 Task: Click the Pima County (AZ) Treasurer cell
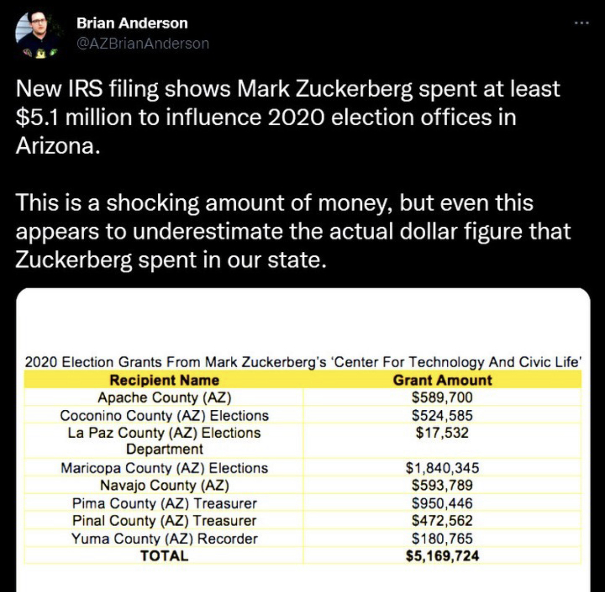(164, 503)
